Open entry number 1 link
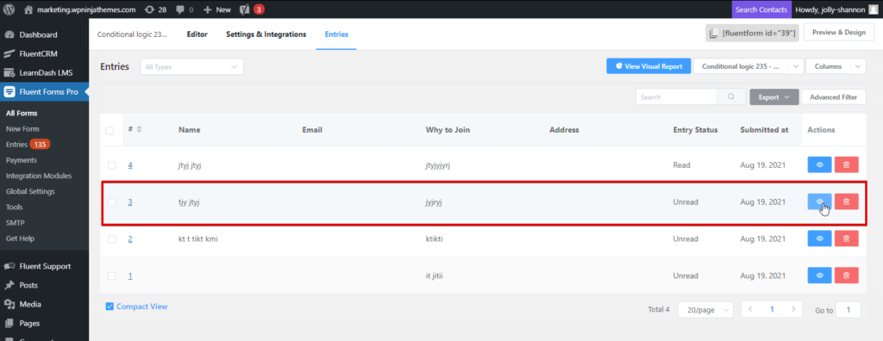The image size is (883, 341). pos(130,276)
